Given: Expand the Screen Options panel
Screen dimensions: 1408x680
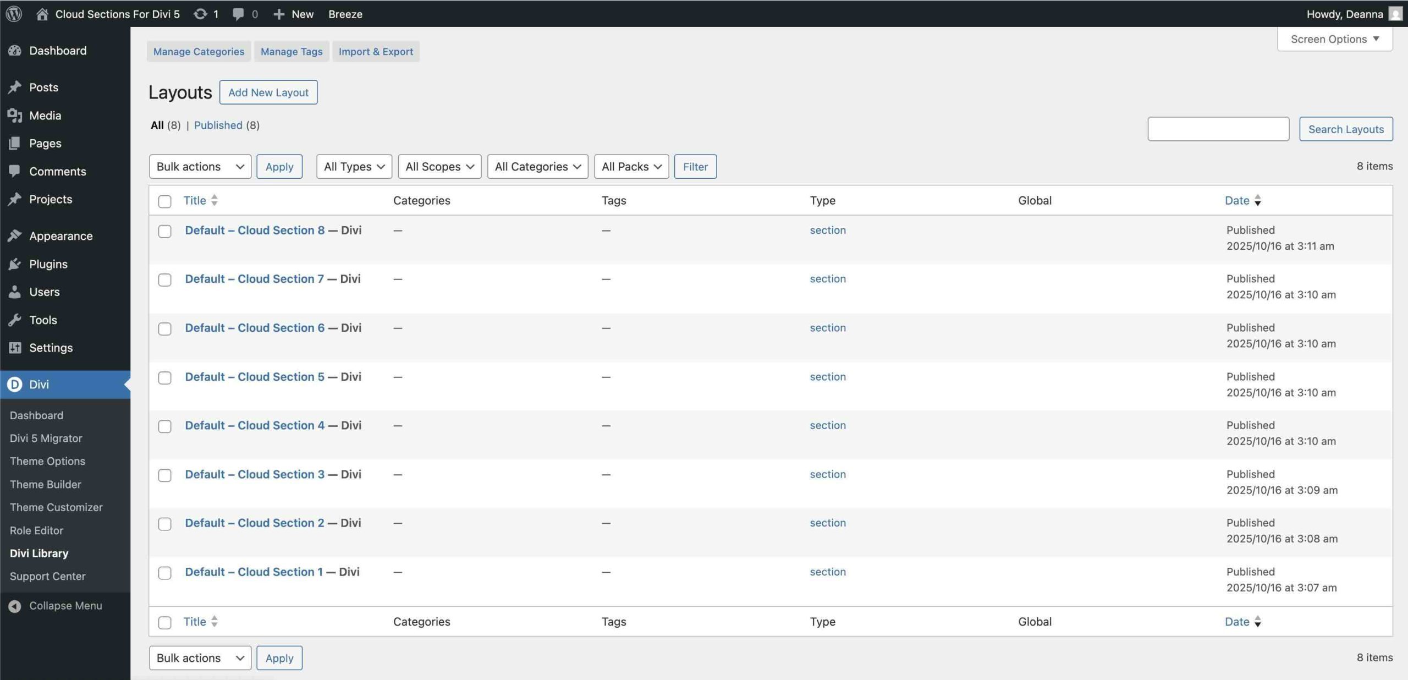Looking at the screenshot, I should point(1334,39).
